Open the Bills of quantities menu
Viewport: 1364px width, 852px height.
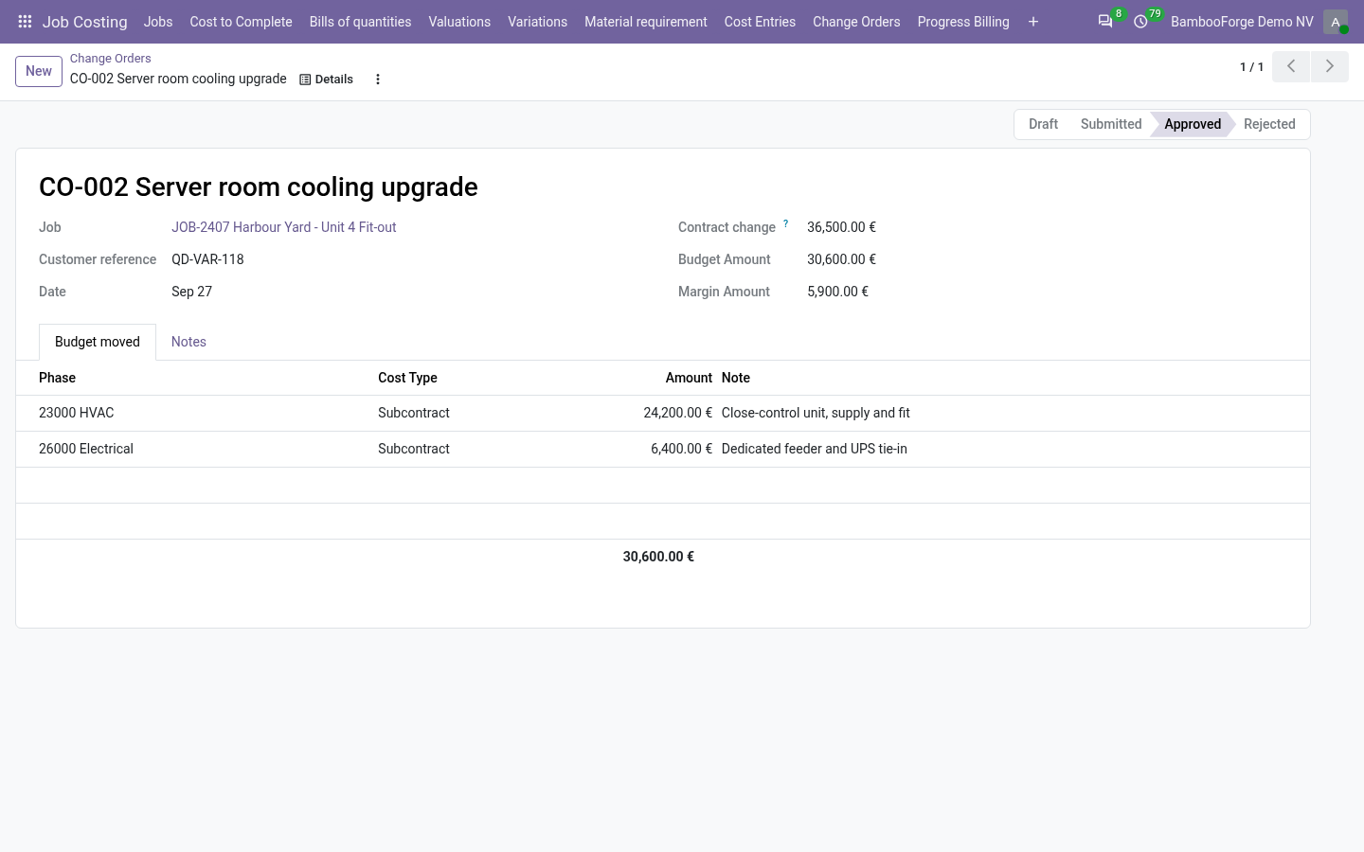tap(360, 22)
